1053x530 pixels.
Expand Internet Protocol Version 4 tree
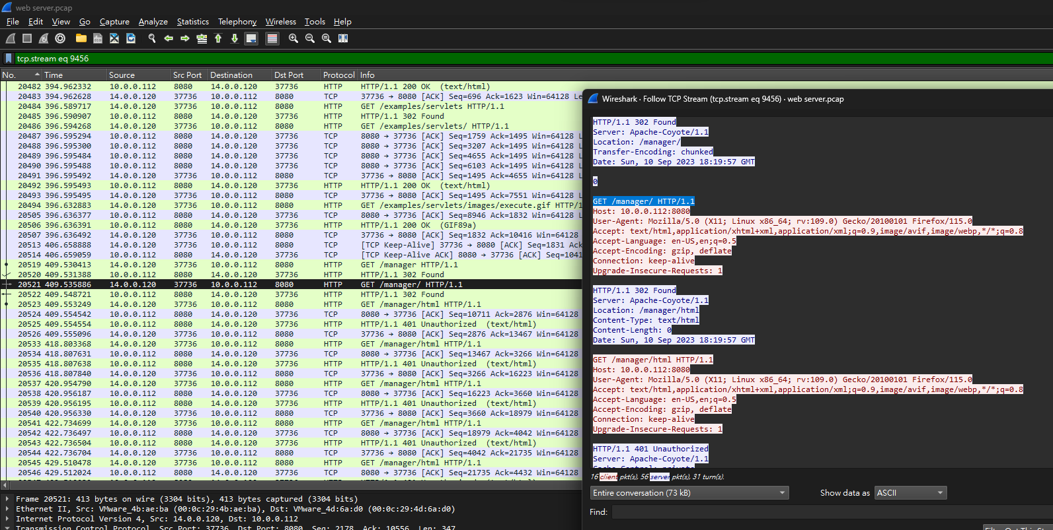(x=7, y=519)
